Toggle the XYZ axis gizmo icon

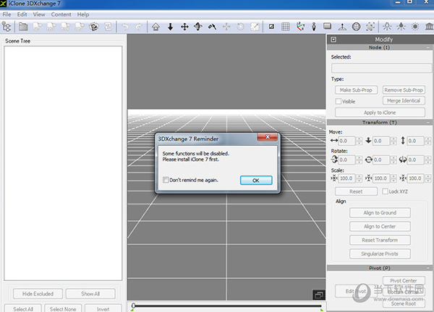pos(300,27)
